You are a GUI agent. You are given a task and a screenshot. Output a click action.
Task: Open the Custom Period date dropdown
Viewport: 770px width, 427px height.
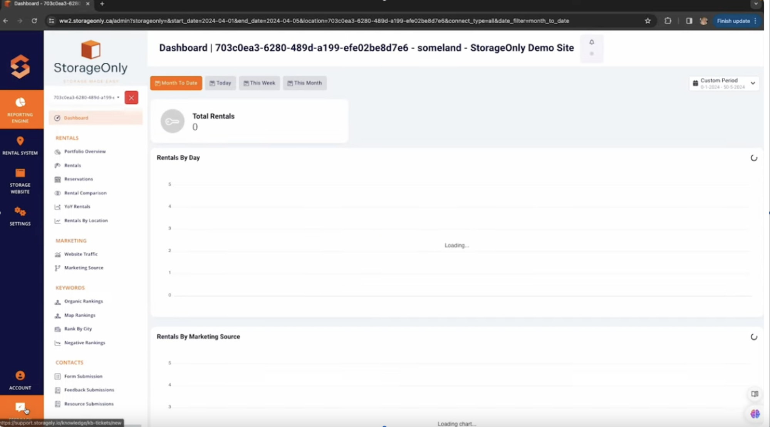click(724, 83)
